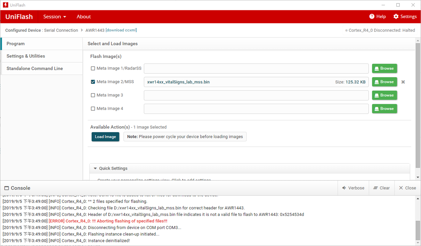Open Settings gear in the header

[405, 17]
